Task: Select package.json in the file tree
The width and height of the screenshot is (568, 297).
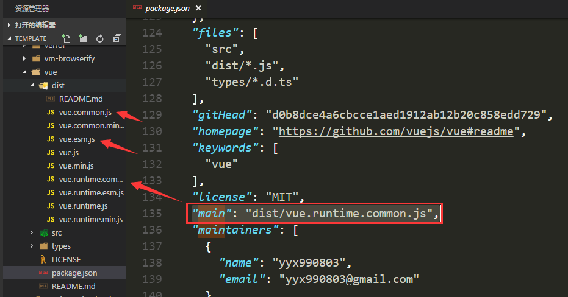Action: point(74,273)
